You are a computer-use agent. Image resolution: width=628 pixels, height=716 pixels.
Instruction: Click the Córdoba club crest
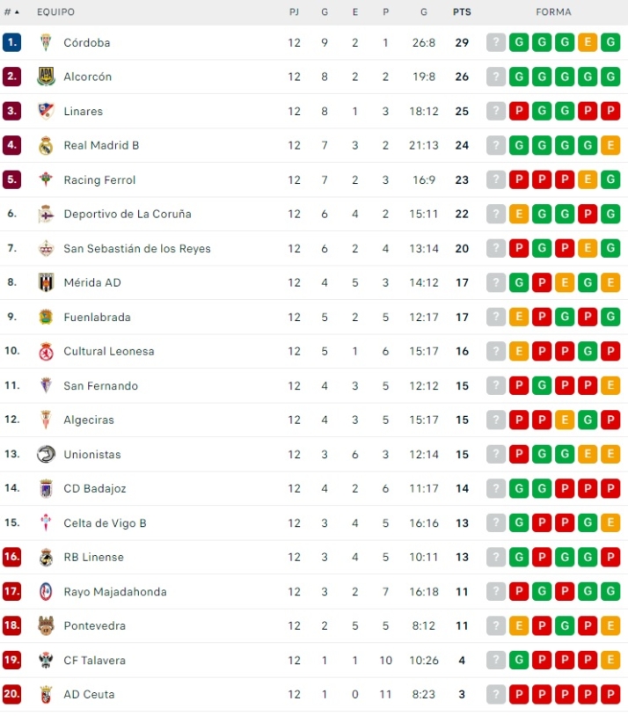click(x=46, y=42)
